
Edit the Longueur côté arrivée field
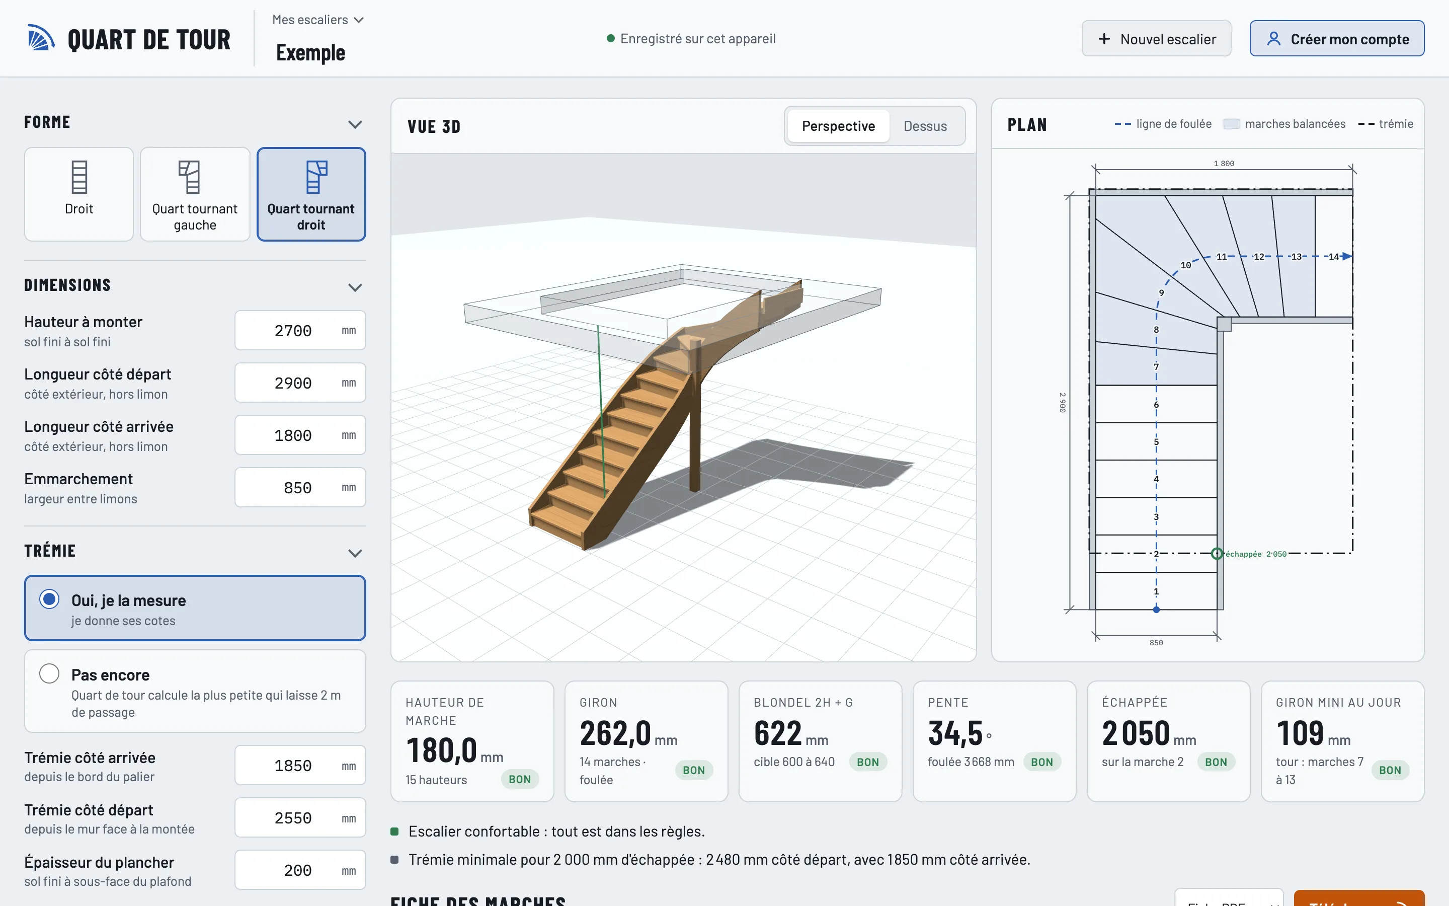tap(300, 435)
